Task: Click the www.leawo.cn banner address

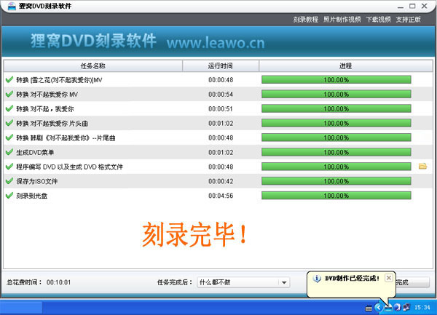Action: coord(216,43)
